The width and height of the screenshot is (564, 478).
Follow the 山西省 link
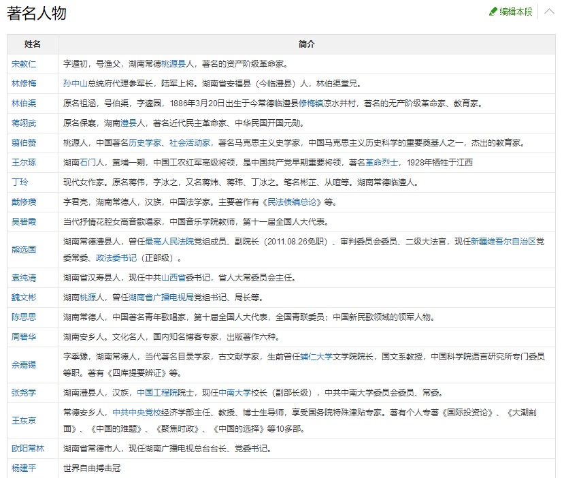(173, 278)
